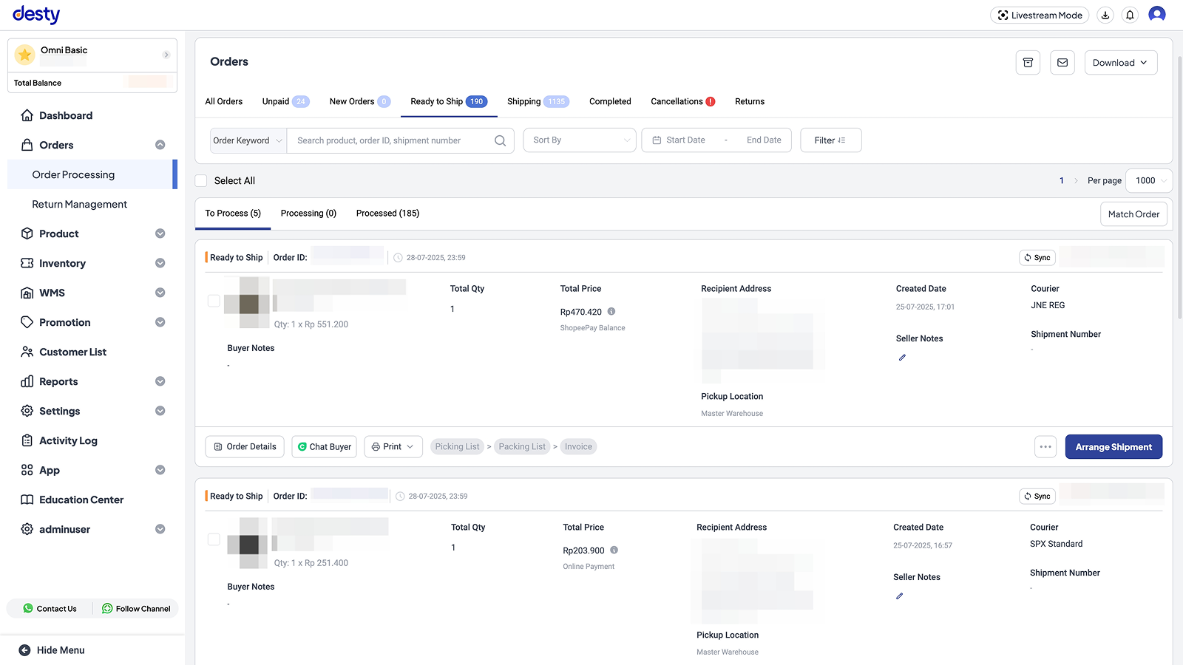Click the three-dot more actions icon

(x=1045, y=446)
